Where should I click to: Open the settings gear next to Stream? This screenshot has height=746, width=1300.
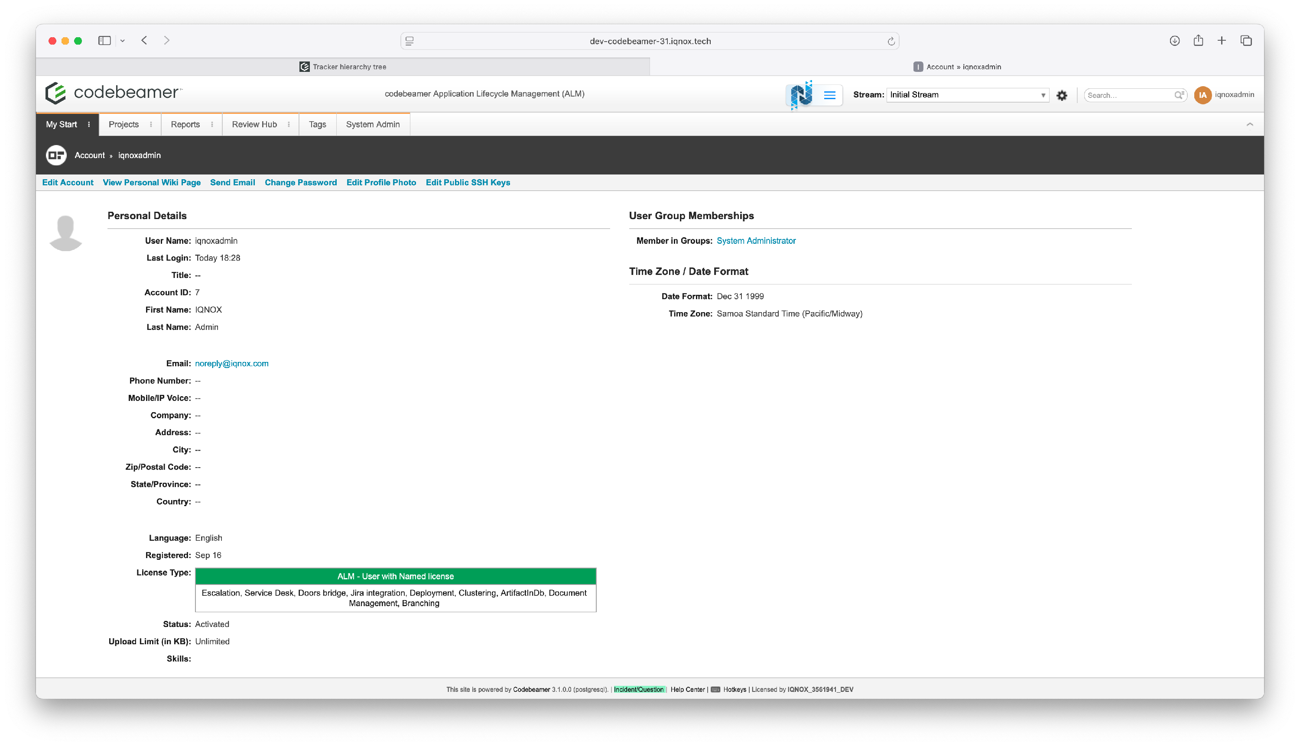coord(1062,95)
